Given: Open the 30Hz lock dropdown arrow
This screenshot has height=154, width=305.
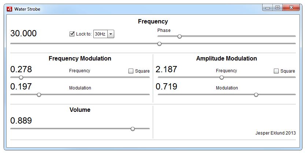Looking at the screenshot, I should pyautogui.click(x=111, y=34).
